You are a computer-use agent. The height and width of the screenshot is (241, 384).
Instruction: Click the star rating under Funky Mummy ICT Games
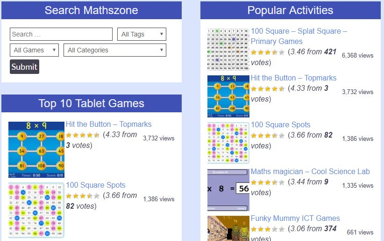[x=267, y=229]
